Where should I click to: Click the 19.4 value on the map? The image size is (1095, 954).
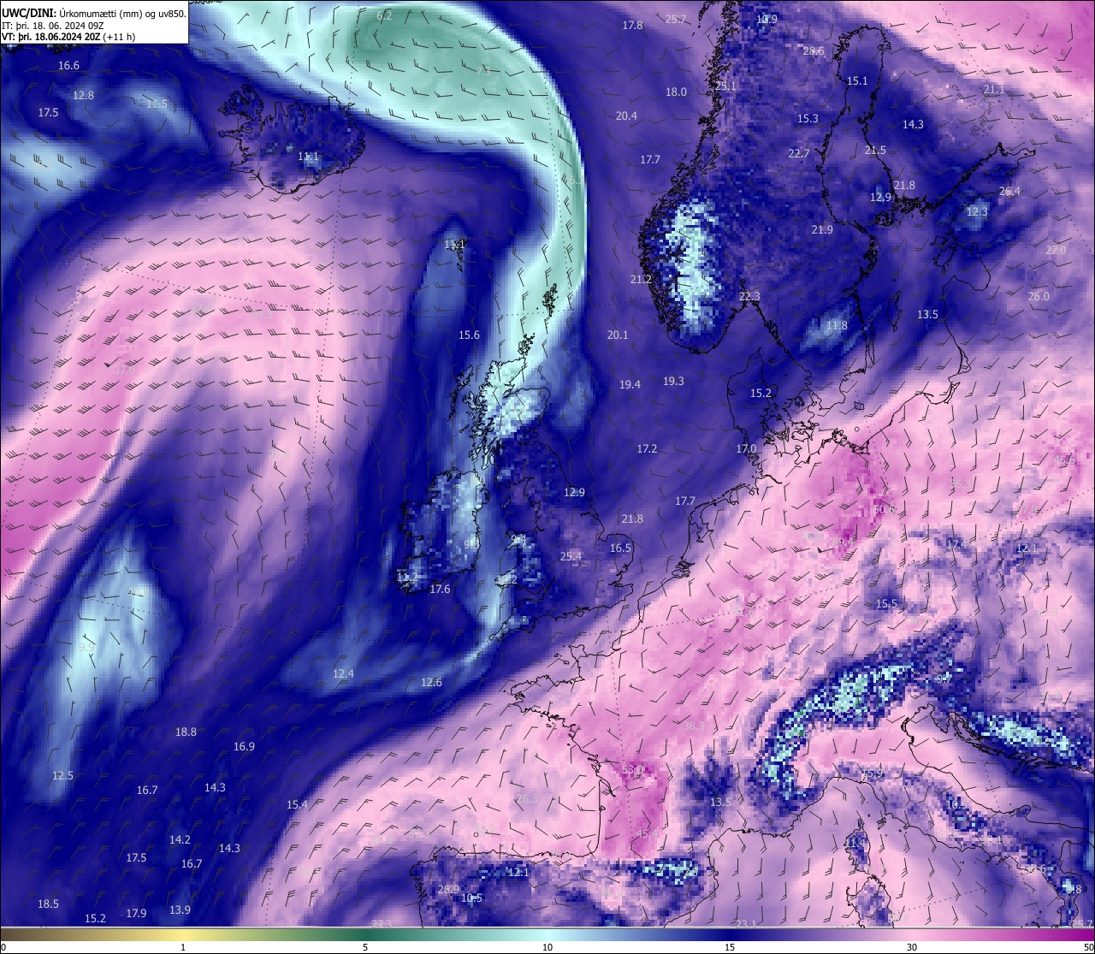pos(630,385)
